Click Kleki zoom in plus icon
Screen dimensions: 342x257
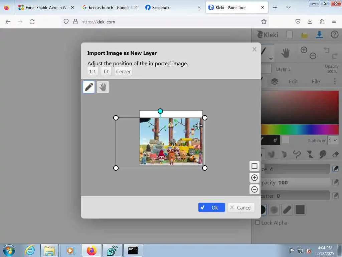304,50
